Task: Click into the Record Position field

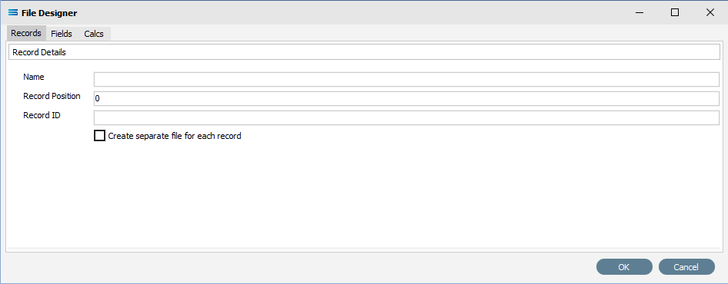Action: [406, 99]
